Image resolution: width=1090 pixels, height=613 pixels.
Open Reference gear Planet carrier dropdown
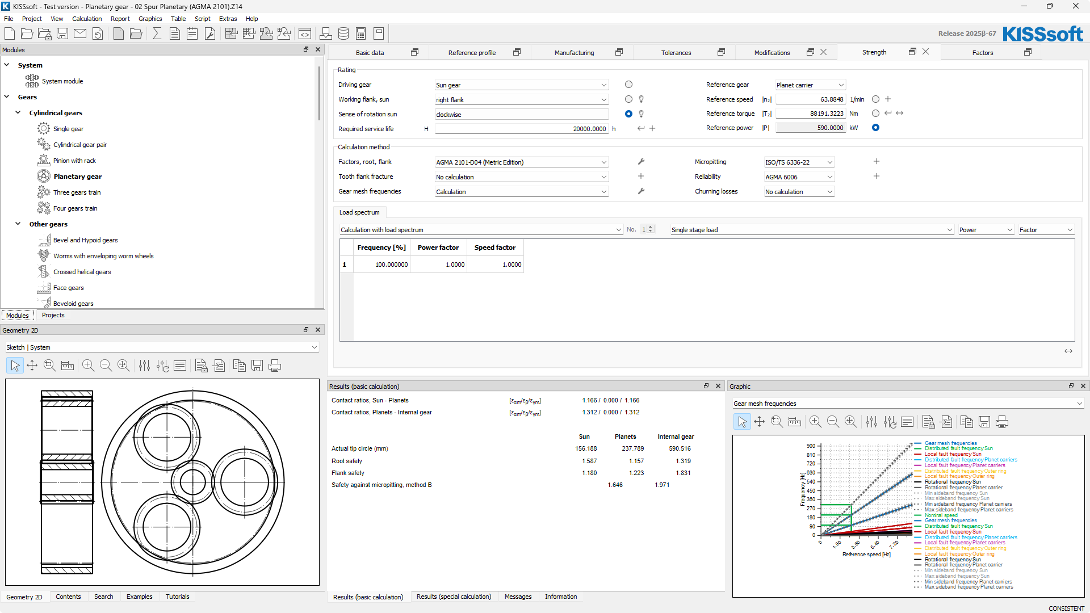(810, 85)
